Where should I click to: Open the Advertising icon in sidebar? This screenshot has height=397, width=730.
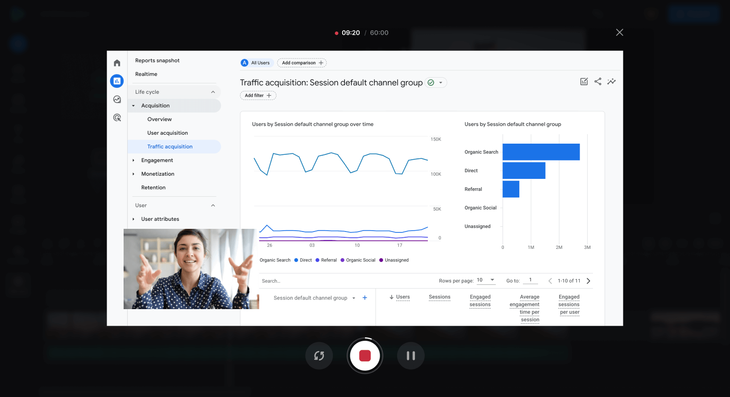117,118
